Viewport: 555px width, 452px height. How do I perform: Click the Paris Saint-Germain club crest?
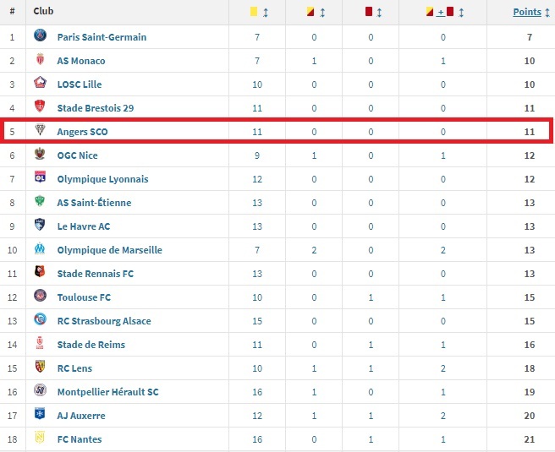coord(40,36)
